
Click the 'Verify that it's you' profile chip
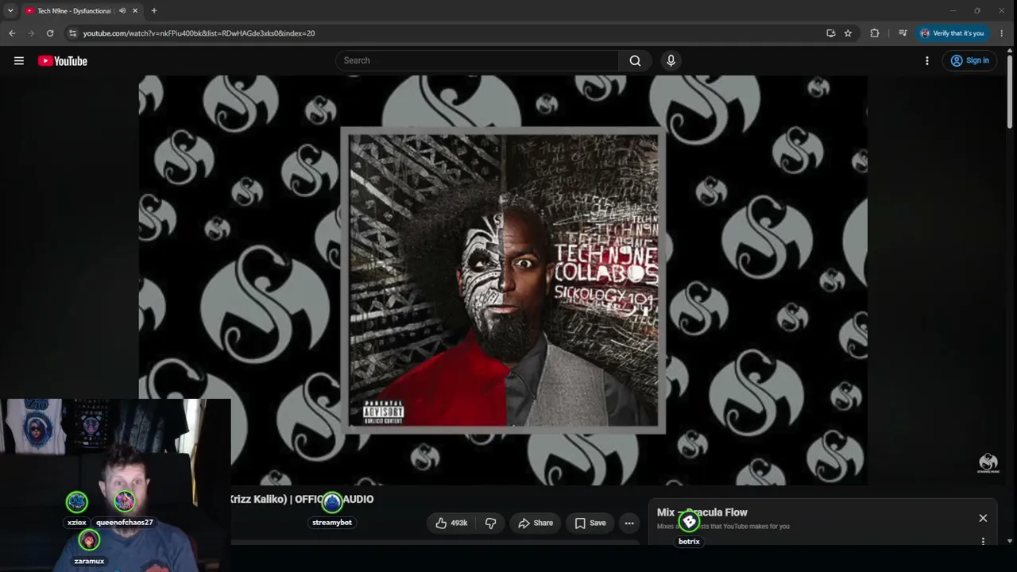(x=952, y=33)
